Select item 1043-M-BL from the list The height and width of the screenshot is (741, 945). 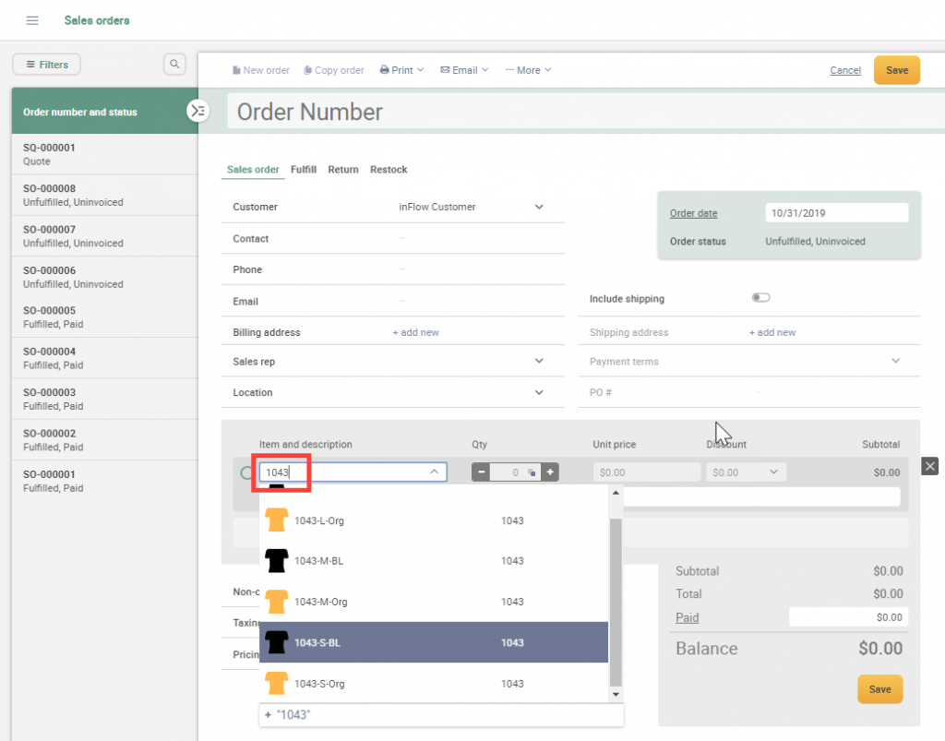tap(434, 561)
